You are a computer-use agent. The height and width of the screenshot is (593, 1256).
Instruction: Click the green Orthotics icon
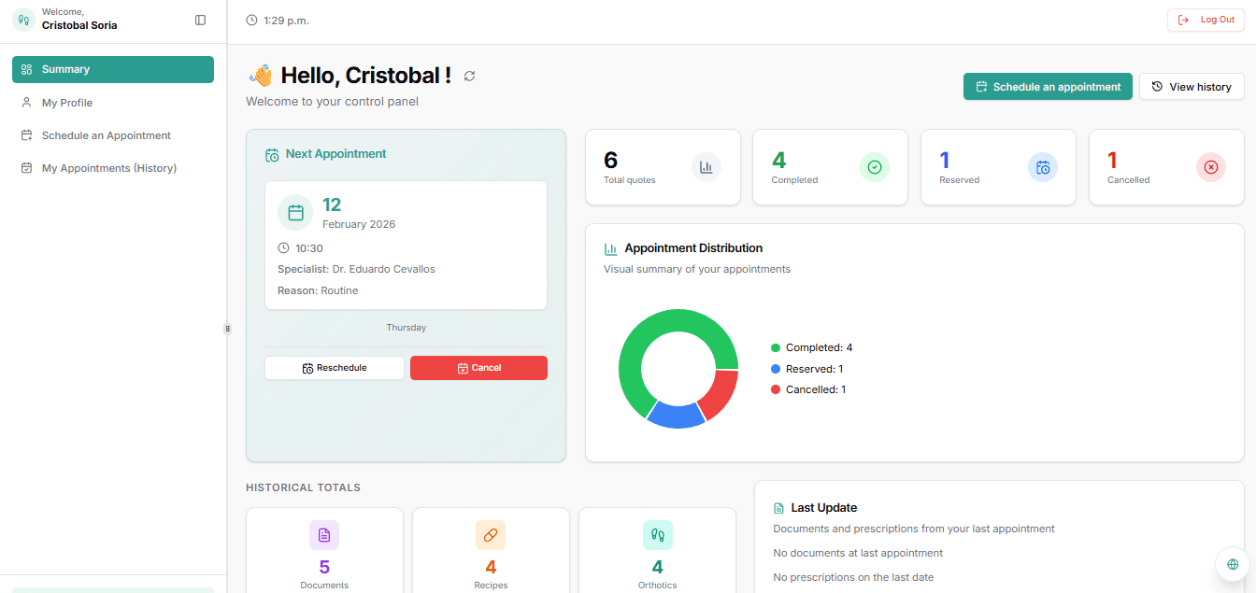point(657,535)
